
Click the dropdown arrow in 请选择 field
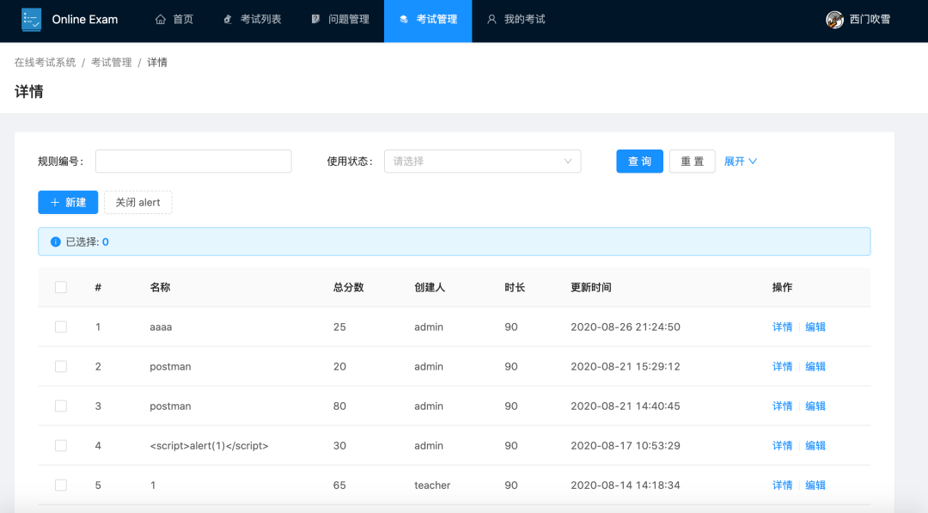coord(569,161)
